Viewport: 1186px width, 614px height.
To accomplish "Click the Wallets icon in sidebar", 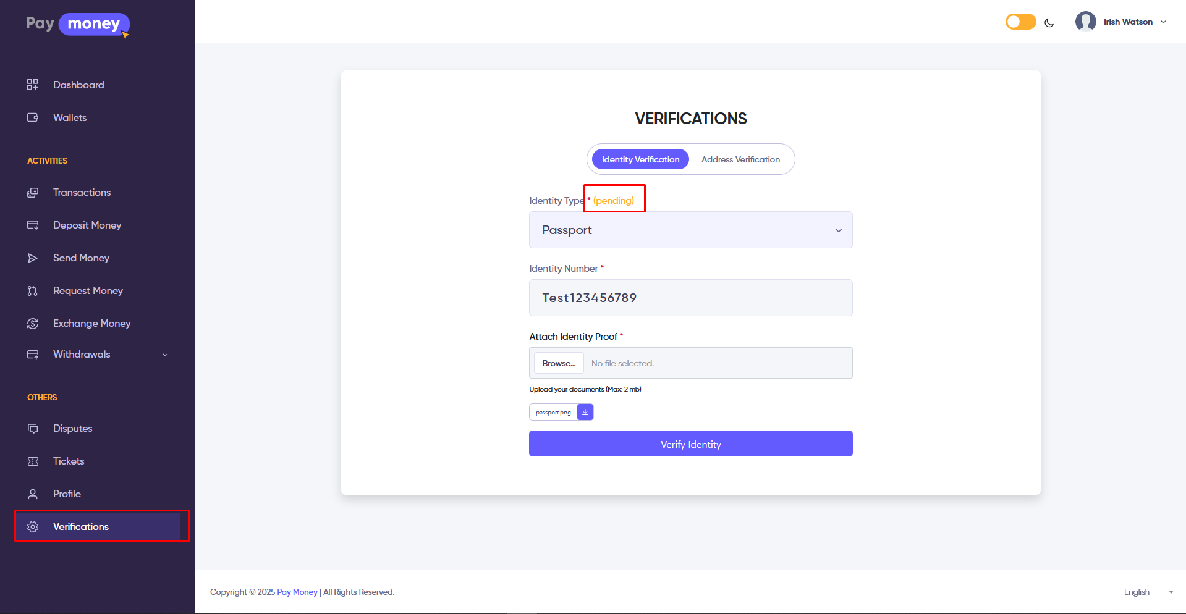I will pos(33,117).
